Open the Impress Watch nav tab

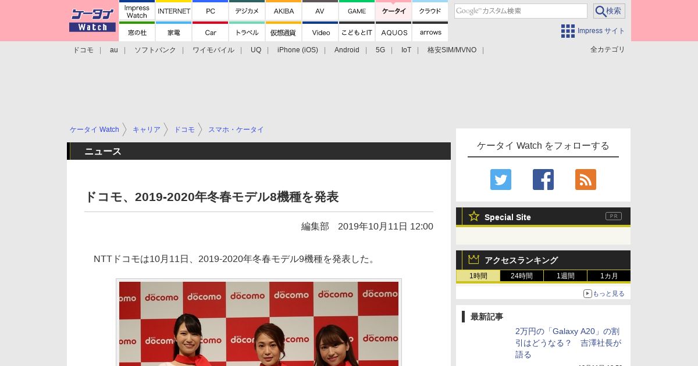[x=137, y=10]
